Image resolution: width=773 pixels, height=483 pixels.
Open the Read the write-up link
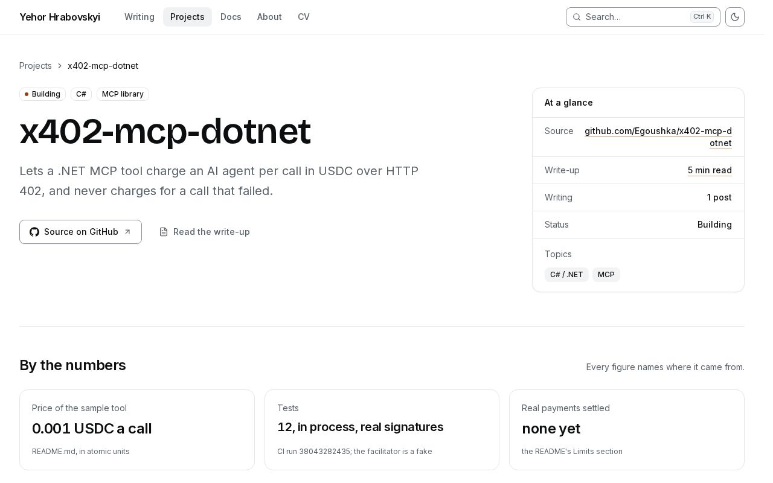tap(204, 232)
